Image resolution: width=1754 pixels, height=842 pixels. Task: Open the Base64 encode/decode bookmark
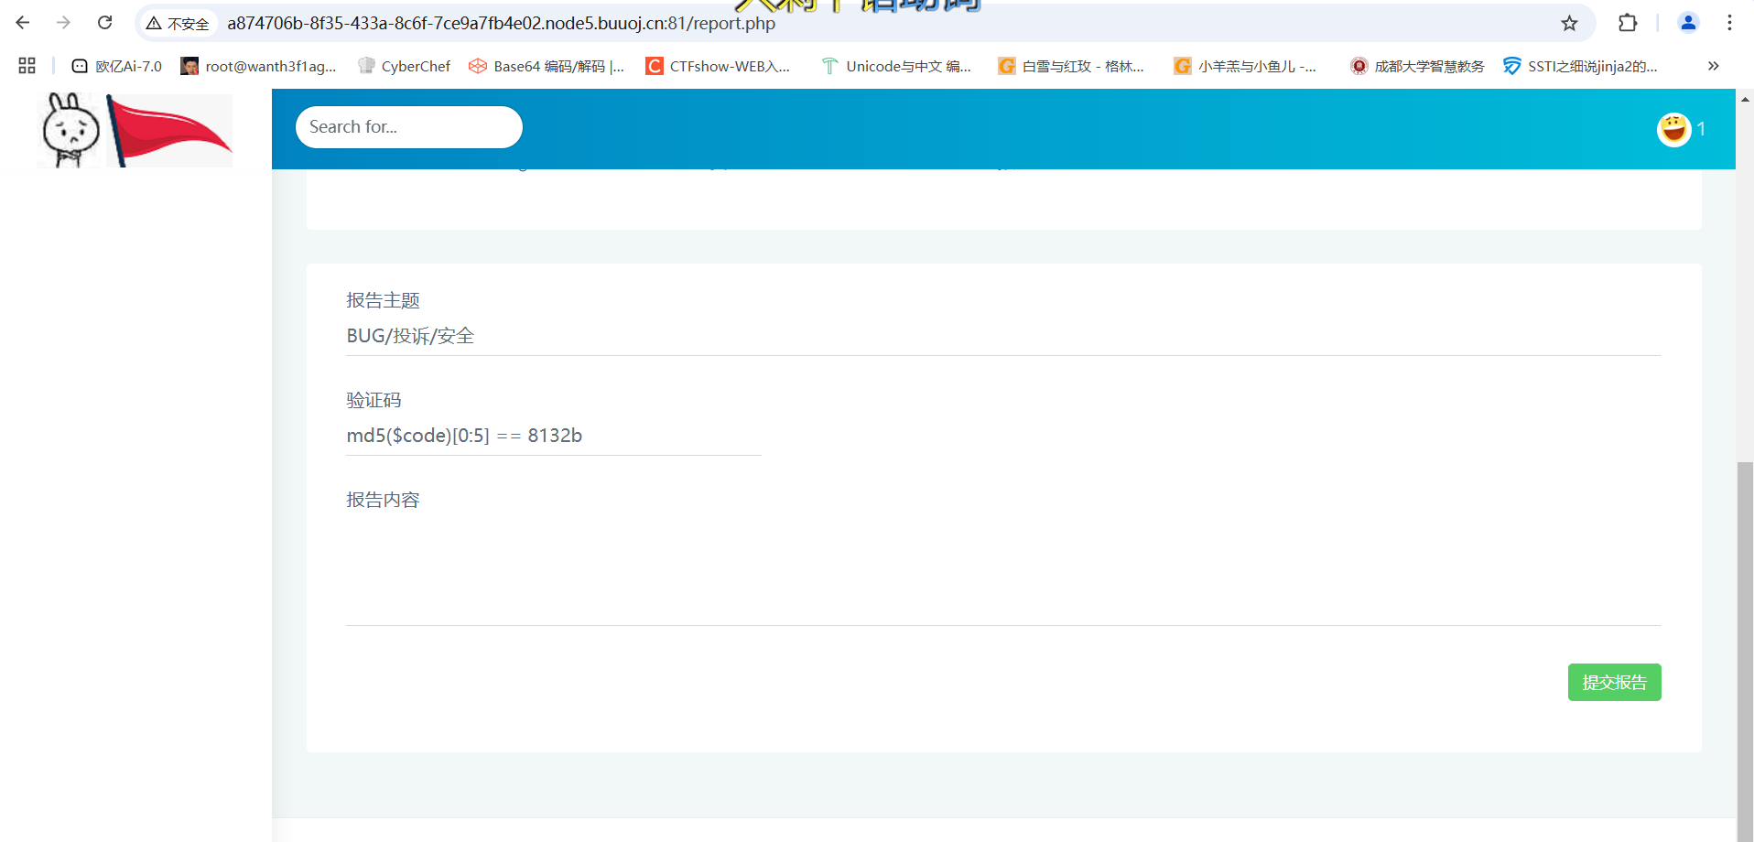pyautogui.click(x=547, y=66)
